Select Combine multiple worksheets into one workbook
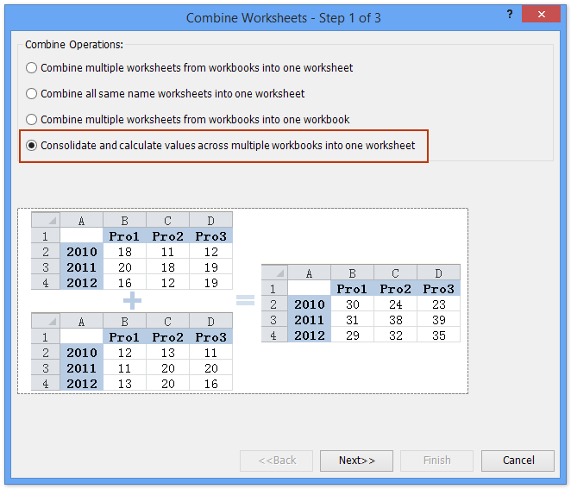Image resolution: width=571 pixels, height=489 pixels. (x=32, y=119)
